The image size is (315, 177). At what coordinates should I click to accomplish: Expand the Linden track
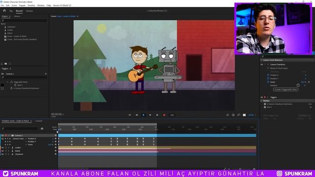coord(9,147)
